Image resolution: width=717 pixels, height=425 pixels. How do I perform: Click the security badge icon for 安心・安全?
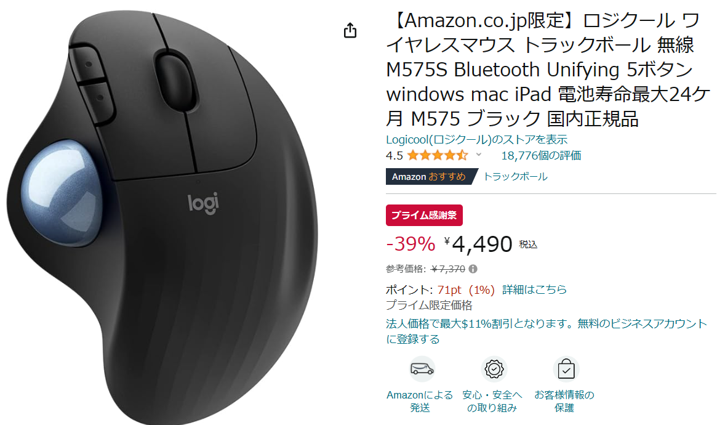494,369
